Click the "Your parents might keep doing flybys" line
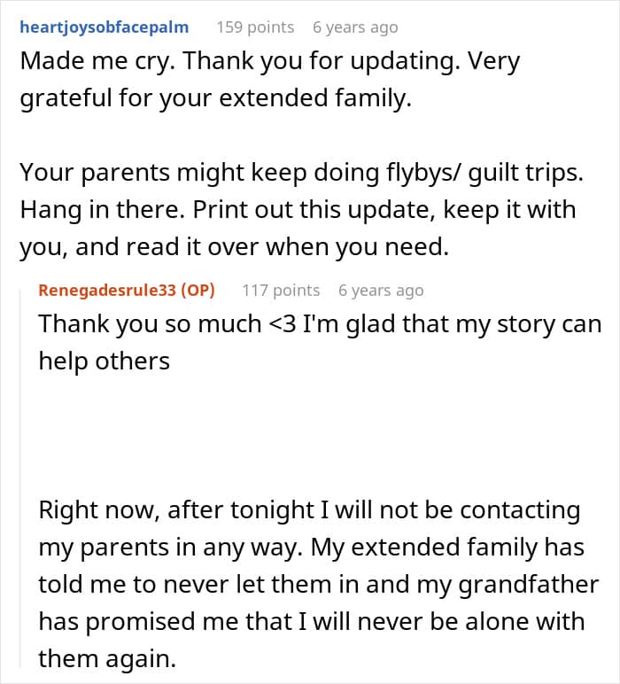This screenshot has width=620, height=684. (x=301, y=172)
